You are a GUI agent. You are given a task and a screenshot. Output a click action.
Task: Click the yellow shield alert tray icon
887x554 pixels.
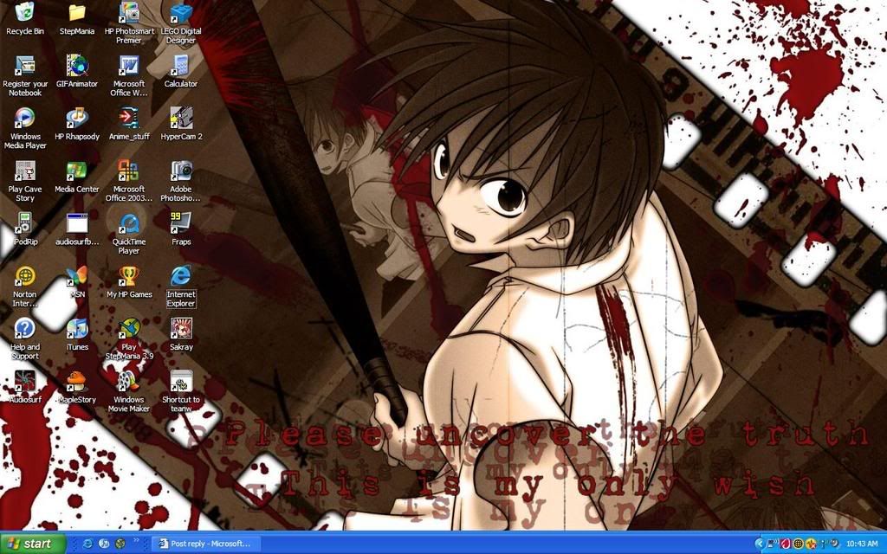[811, 544]
